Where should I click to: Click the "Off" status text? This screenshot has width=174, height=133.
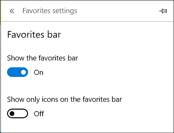click(x=39, y=114)
